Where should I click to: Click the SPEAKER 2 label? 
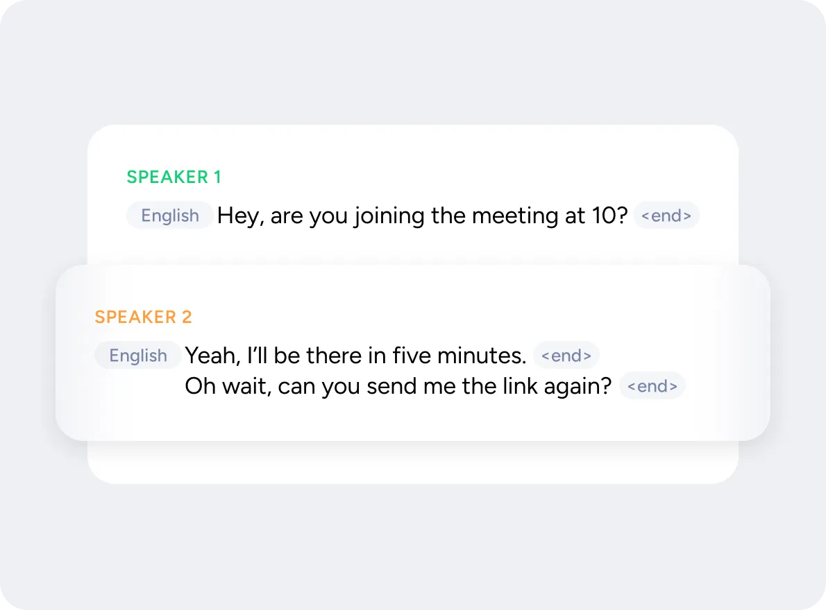143,317
